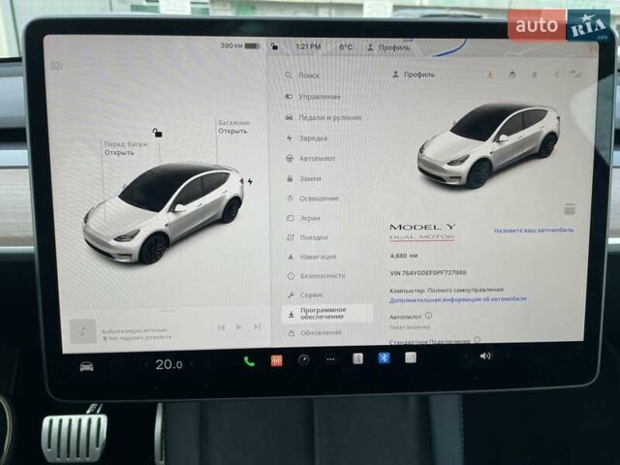Tap the speaker volume icon
Viewport: 620px width, 465px height.
(x=485, y=356)
